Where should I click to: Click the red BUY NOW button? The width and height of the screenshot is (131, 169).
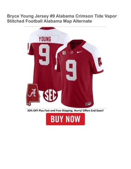tap(65, 119)
